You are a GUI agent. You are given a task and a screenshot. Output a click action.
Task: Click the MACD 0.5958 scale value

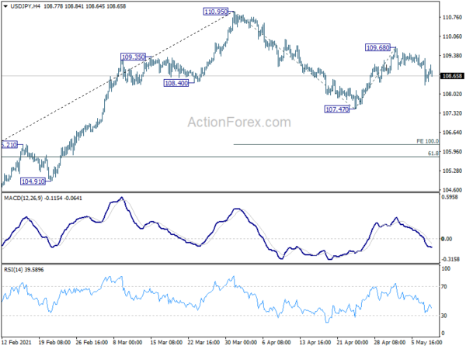[x=450, y=197]
